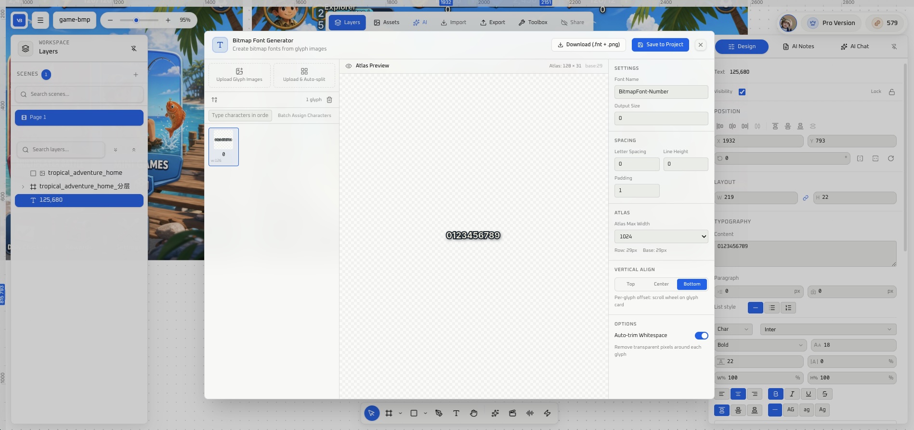Open the Bold font weight dropdown
914x430 pixels.
coord(760,345)
